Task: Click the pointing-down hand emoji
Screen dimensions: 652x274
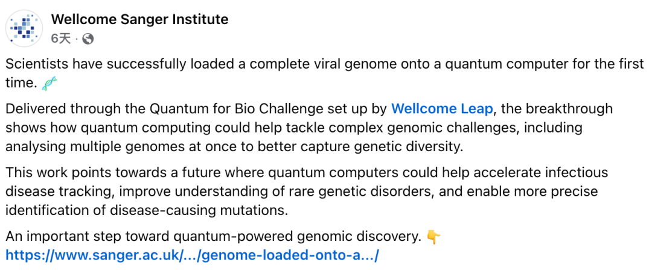Action: 433,237
